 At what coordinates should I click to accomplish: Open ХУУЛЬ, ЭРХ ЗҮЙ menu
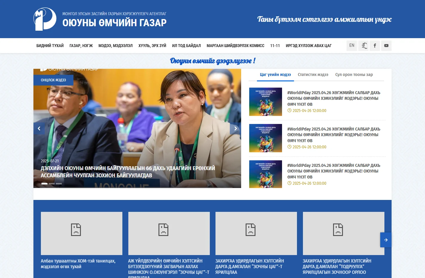click(152, 46)
